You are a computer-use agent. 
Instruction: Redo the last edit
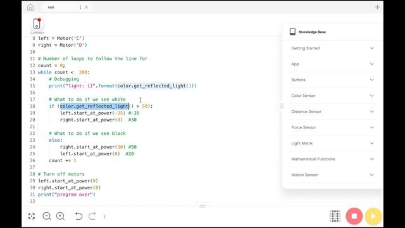[92, 216]
